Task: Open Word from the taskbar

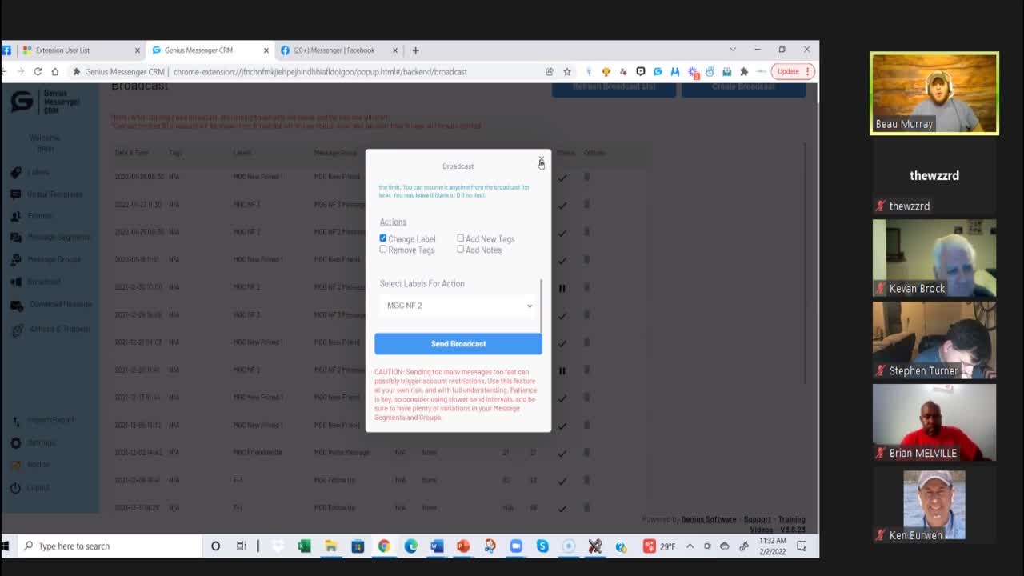Action: pyautogui.click(x=437, y=546)
